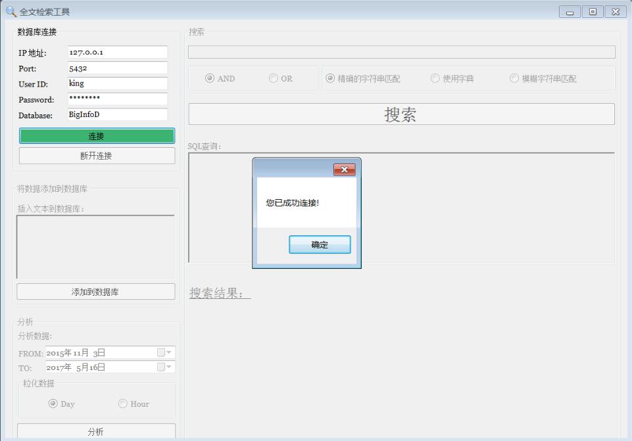
Task: Click the 分析 button at bottom
Action: pyautogui.click(x=96, y=431)
